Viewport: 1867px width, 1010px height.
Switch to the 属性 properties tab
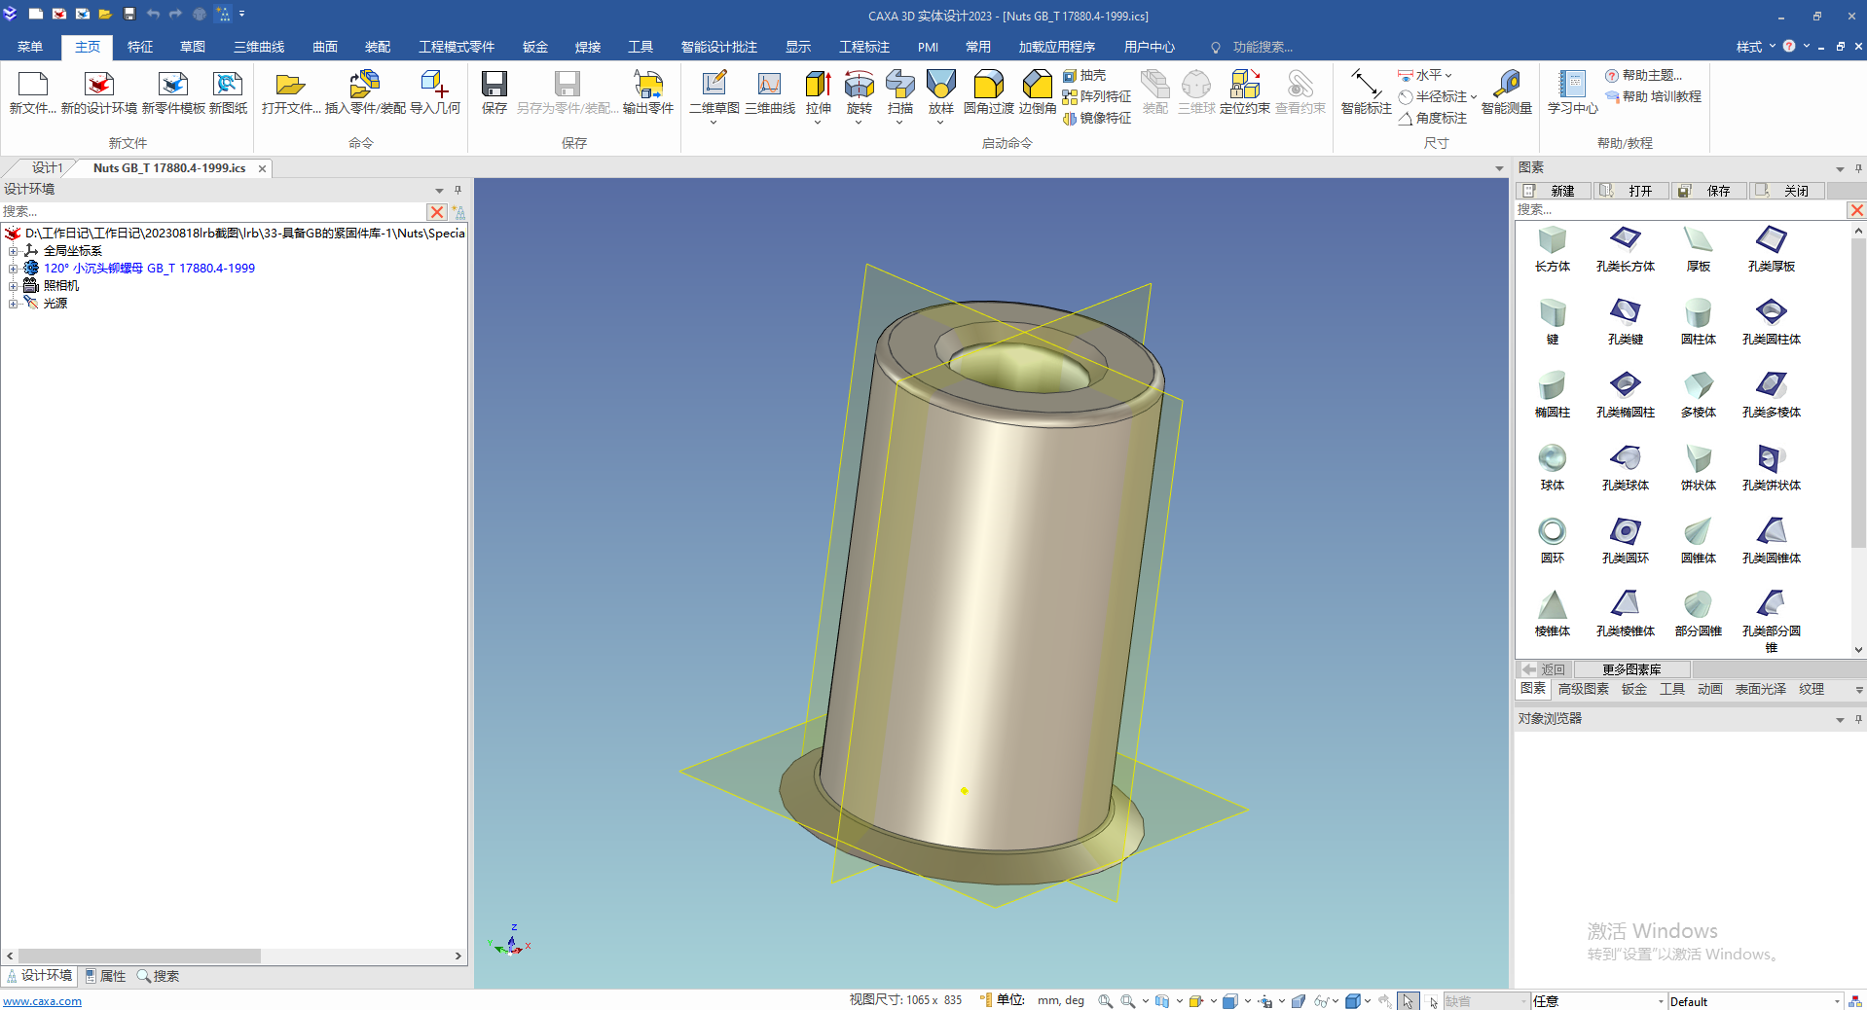[x=105, y=976]
